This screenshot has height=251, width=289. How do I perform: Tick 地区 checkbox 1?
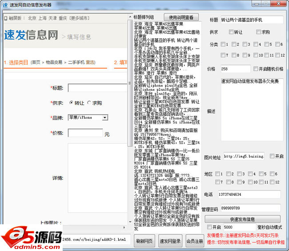click(217, 174)
